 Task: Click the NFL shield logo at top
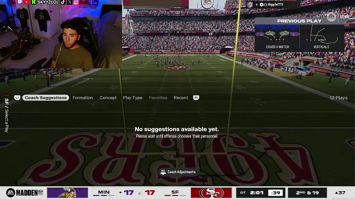[x=250, y=4]
